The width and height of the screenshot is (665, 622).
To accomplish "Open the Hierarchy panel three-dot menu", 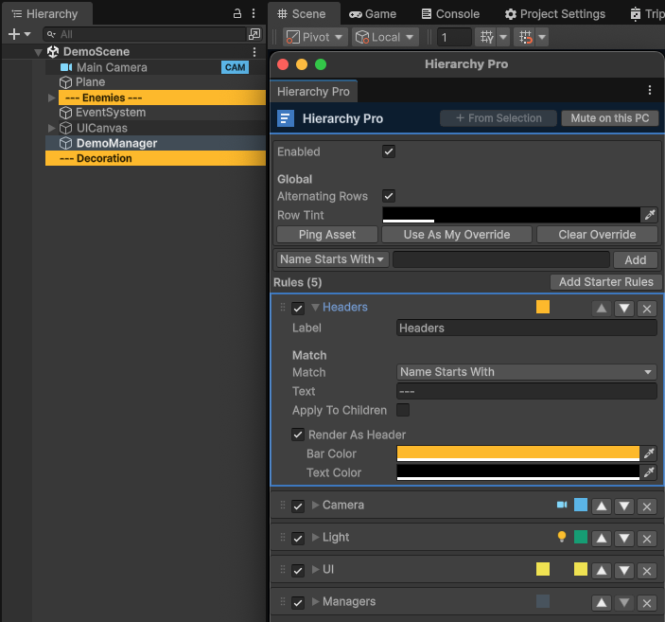I will (x=254, y=13).
